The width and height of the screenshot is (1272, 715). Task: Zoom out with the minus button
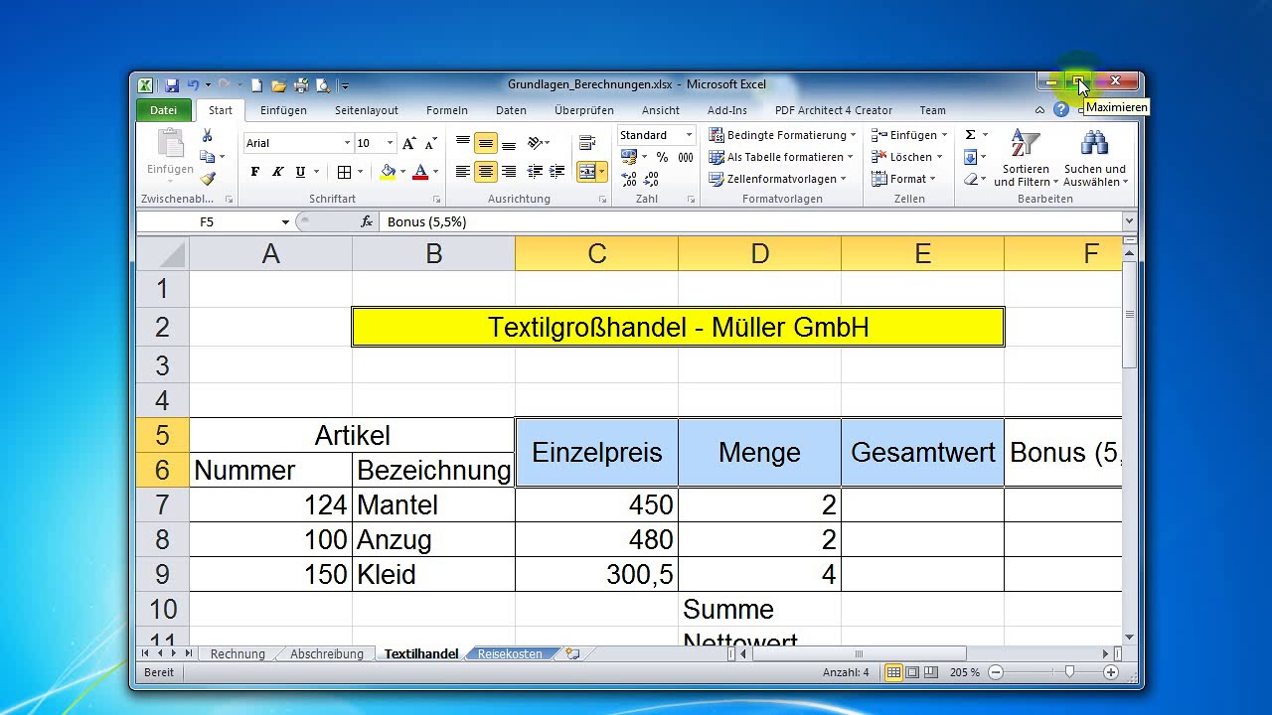coord(996,672)
